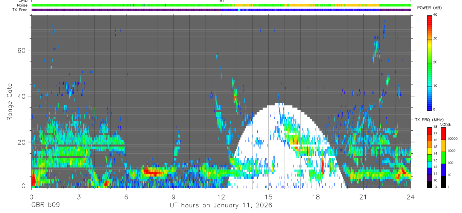This screenshot has height=213, width=462.
Task: Click x-axis tick label '9'
Action: 173,197
